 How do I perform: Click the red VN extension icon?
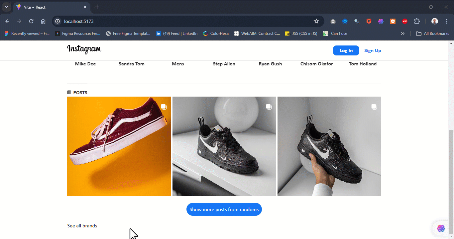(x=405, y=21)
